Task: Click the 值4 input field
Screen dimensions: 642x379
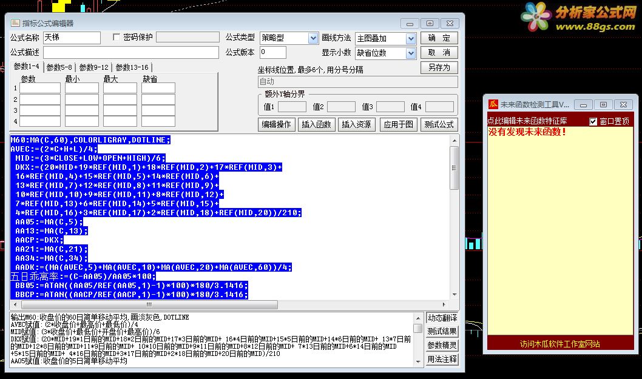Action: pos(439,107)
